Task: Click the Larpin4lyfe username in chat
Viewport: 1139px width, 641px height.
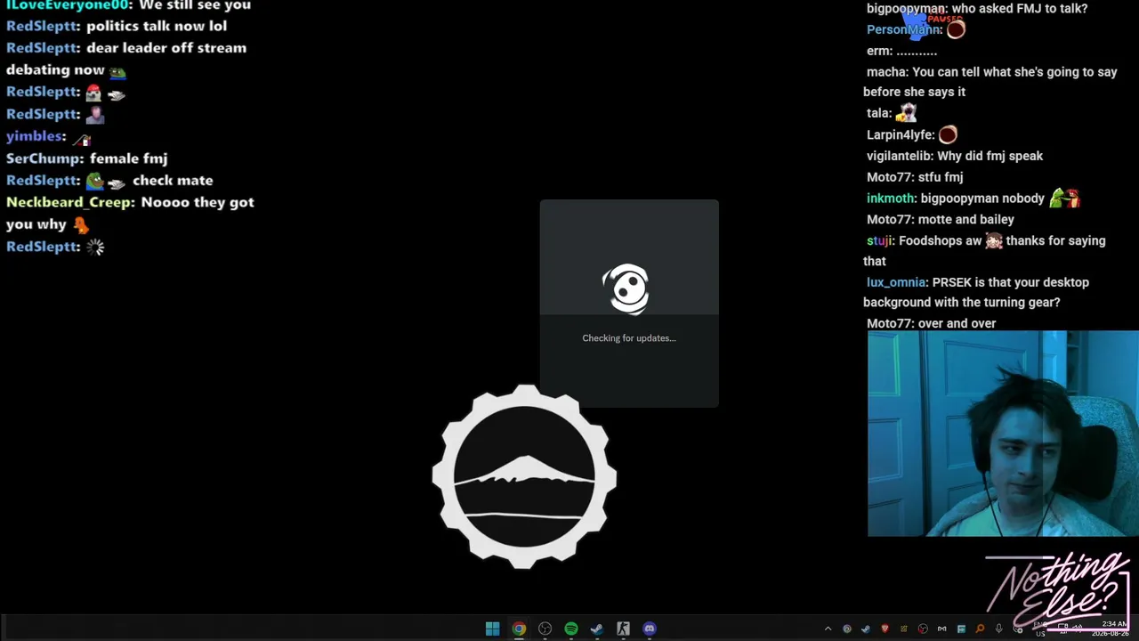Action: point(900,134)
